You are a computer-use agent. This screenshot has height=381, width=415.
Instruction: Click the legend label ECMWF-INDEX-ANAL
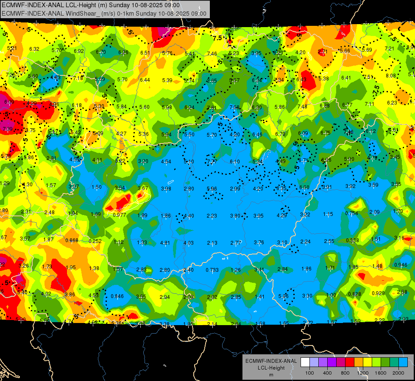[x=271, y=361]
